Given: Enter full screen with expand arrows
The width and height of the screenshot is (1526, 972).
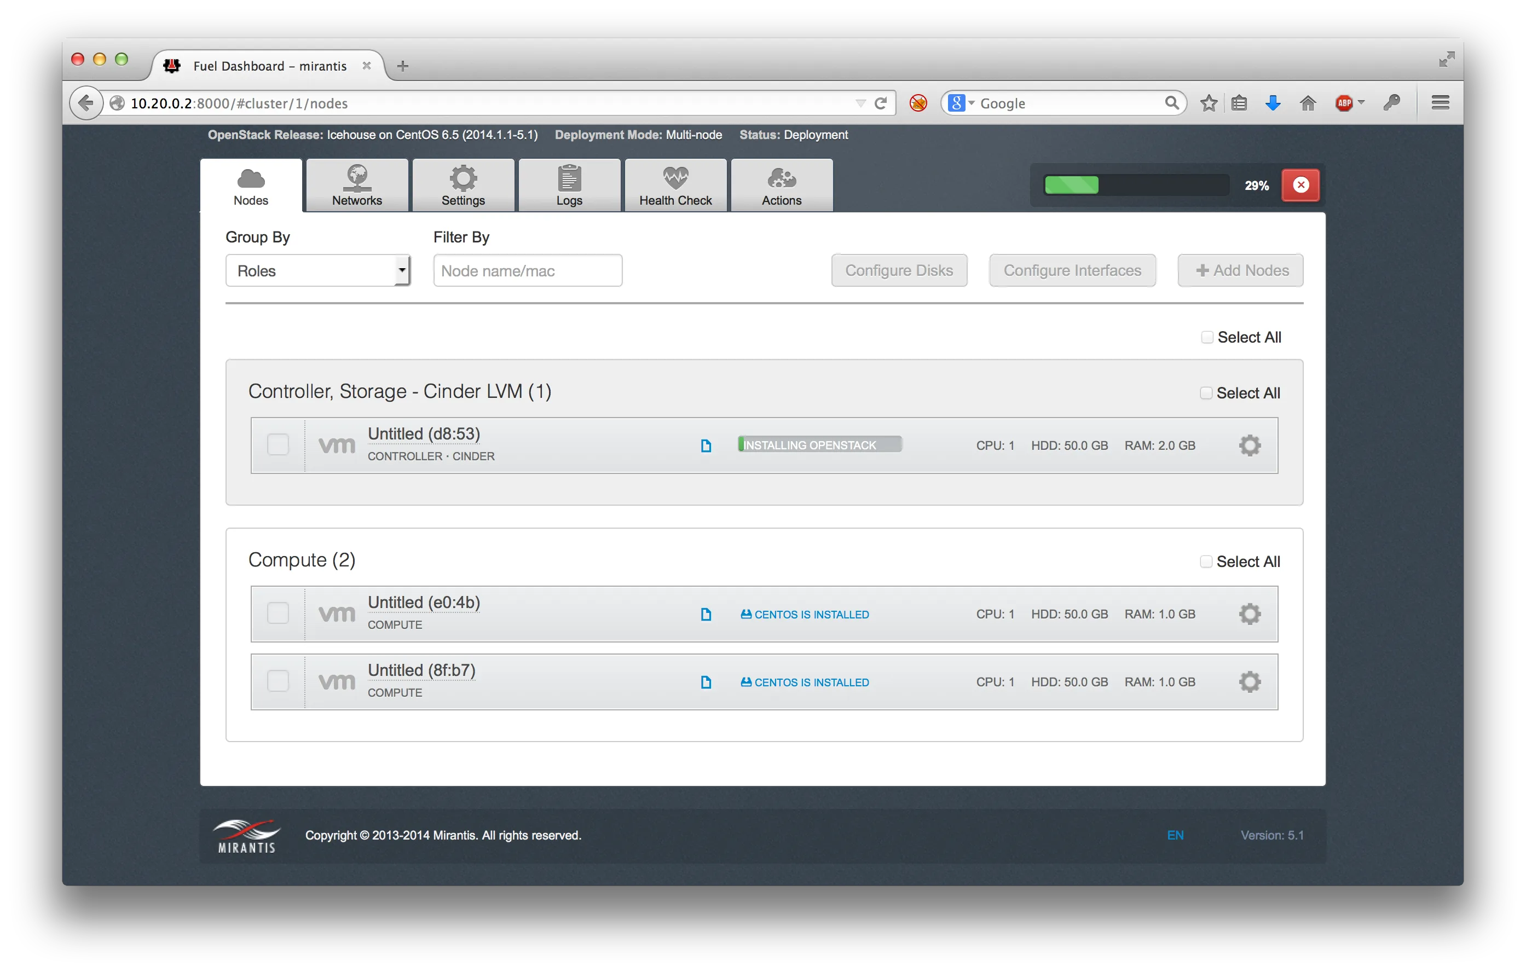Looking at the screenshot, I should click(x=1446, y=60).
